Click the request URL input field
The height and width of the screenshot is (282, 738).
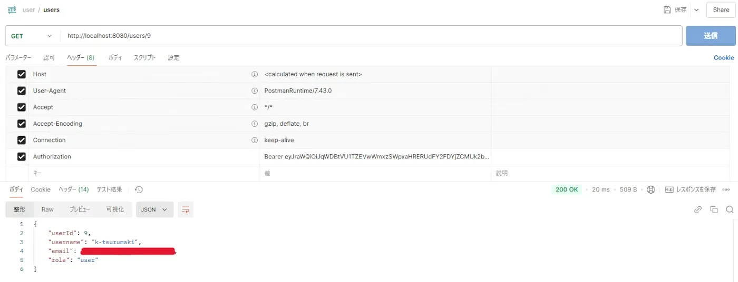pos(371,36)
